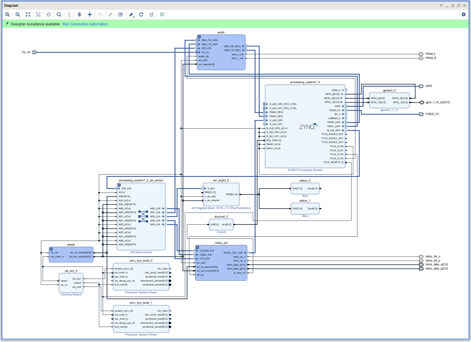This screenshot has height=342, width=471.
Task: Select the xlconcat_0 Concat block
Action: [221, 228]
